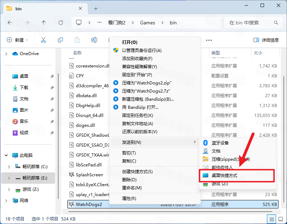
Task: Open 图片 in quick access sidebar
Action: coord(24,110)
